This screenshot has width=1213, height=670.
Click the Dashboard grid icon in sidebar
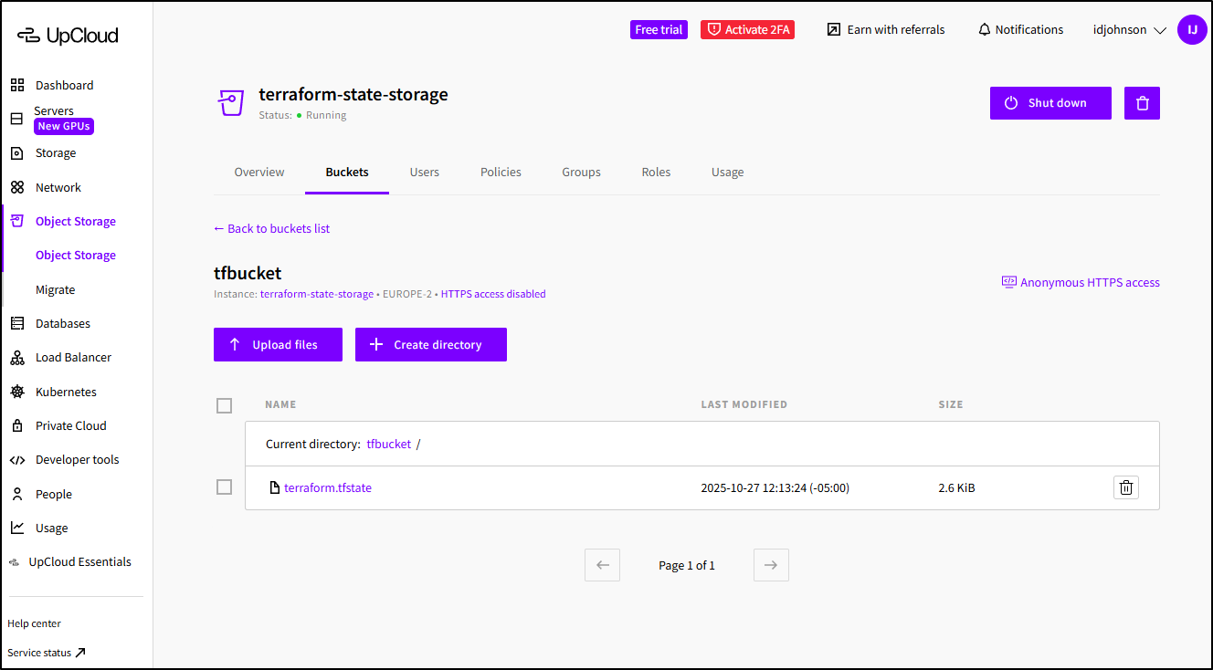(x=17, y=85)
